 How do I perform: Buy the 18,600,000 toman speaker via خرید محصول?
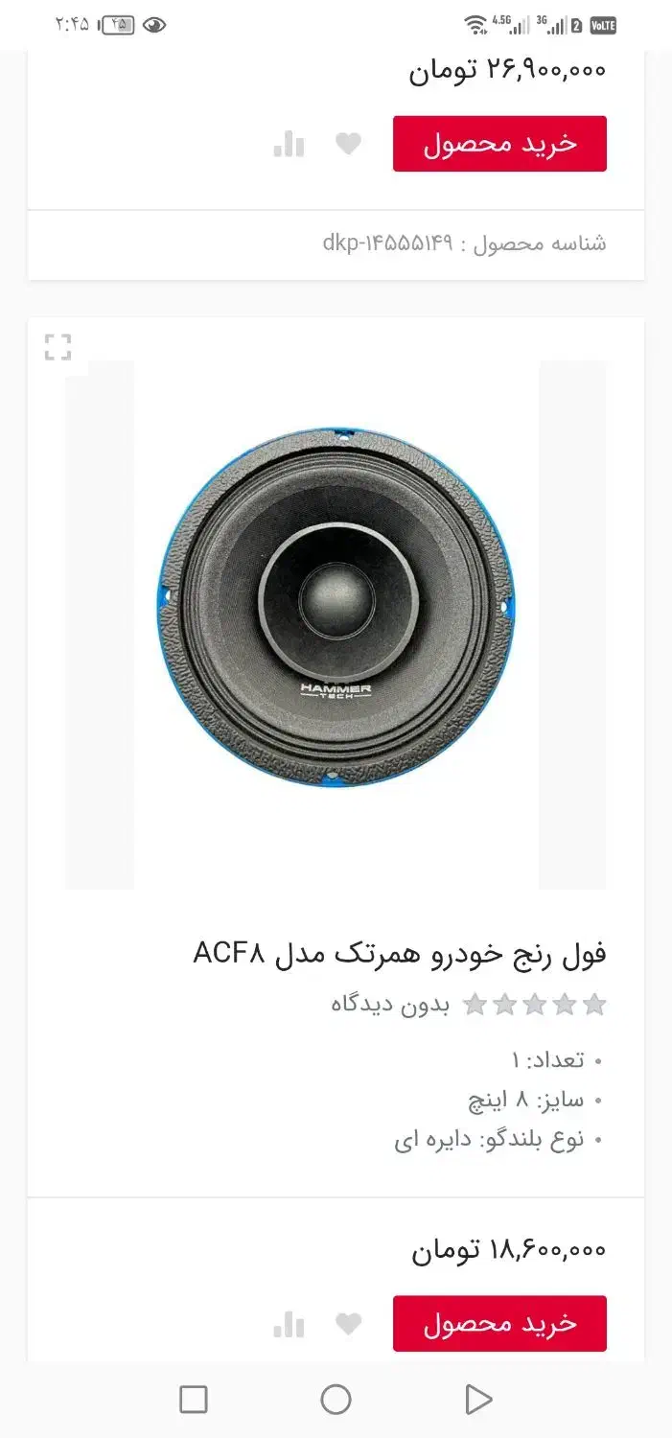point(499,1324)
